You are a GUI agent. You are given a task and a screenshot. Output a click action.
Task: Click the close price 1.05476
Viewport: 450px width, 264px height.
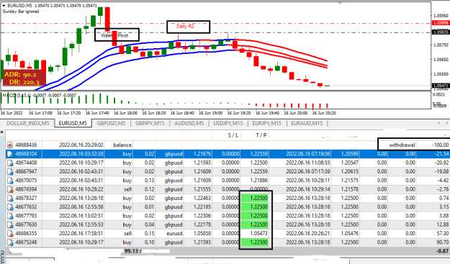click(349, 234)
